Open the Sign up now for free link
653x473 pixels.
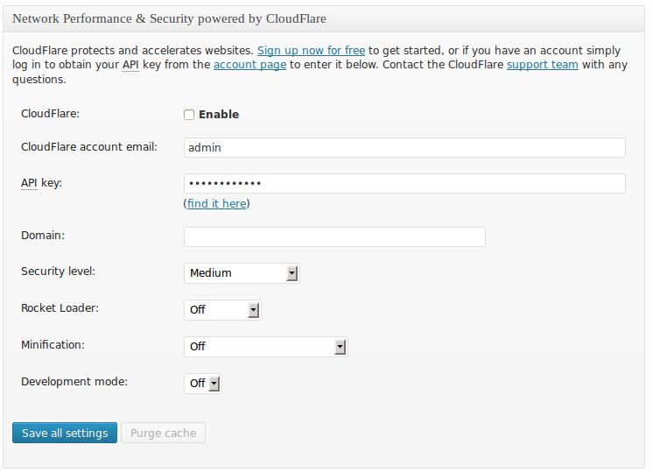coord(311,51)
